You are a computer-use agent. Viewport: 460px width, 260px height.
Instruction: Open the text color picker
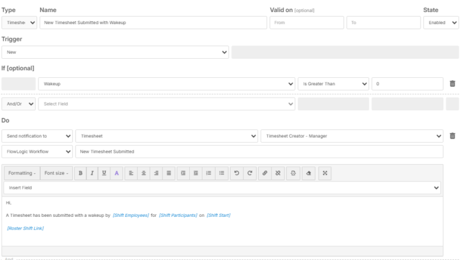117,173
